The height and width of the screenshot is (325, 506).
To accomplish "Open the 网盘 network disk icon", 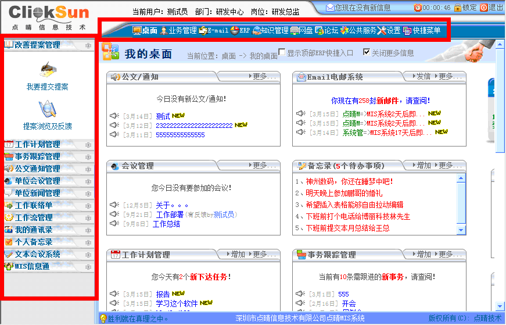I will 295,31.
